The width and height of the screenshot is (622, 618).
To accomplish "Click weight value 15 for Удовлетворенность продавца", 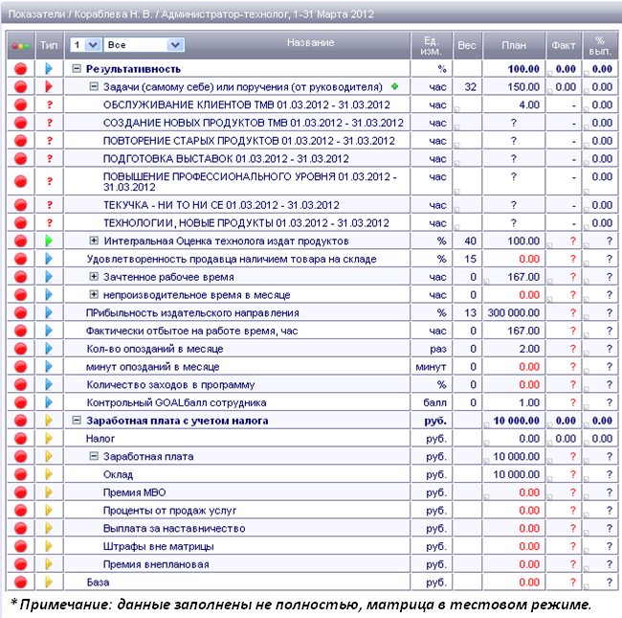I will 471,259.
